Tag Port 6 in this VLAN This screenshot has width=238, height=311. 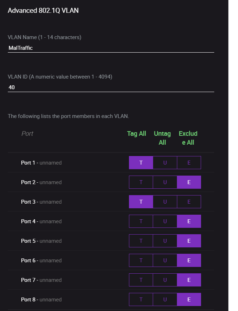(141, 261)
